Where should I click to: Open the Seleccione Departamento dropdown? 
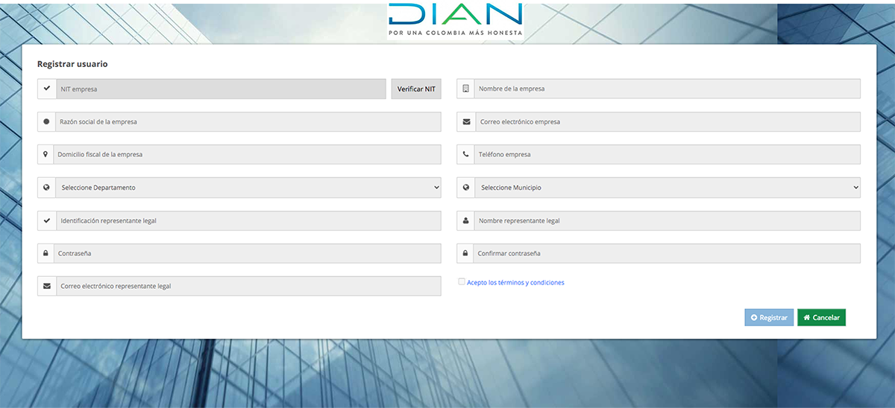[248, 188]
